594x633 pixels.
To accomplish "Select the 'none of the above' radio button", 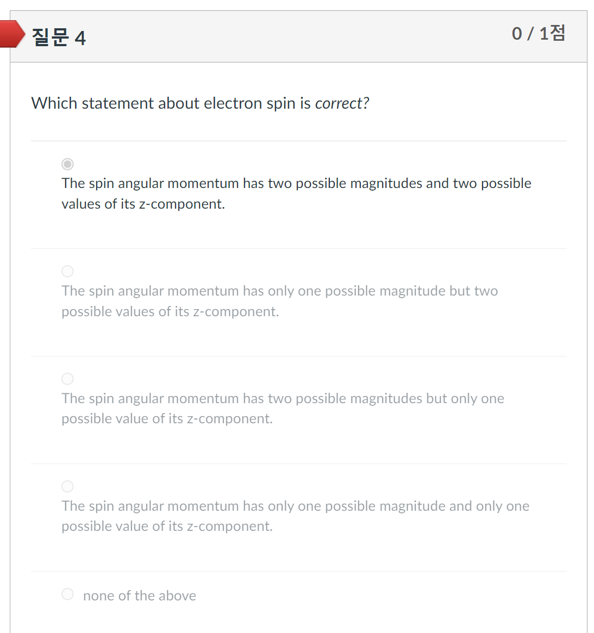I will point(67,594).
